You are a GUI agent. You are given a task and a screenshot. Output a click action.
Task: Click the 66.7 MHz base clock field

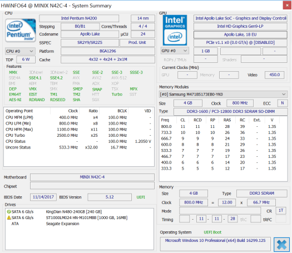[x=261, y=202]
